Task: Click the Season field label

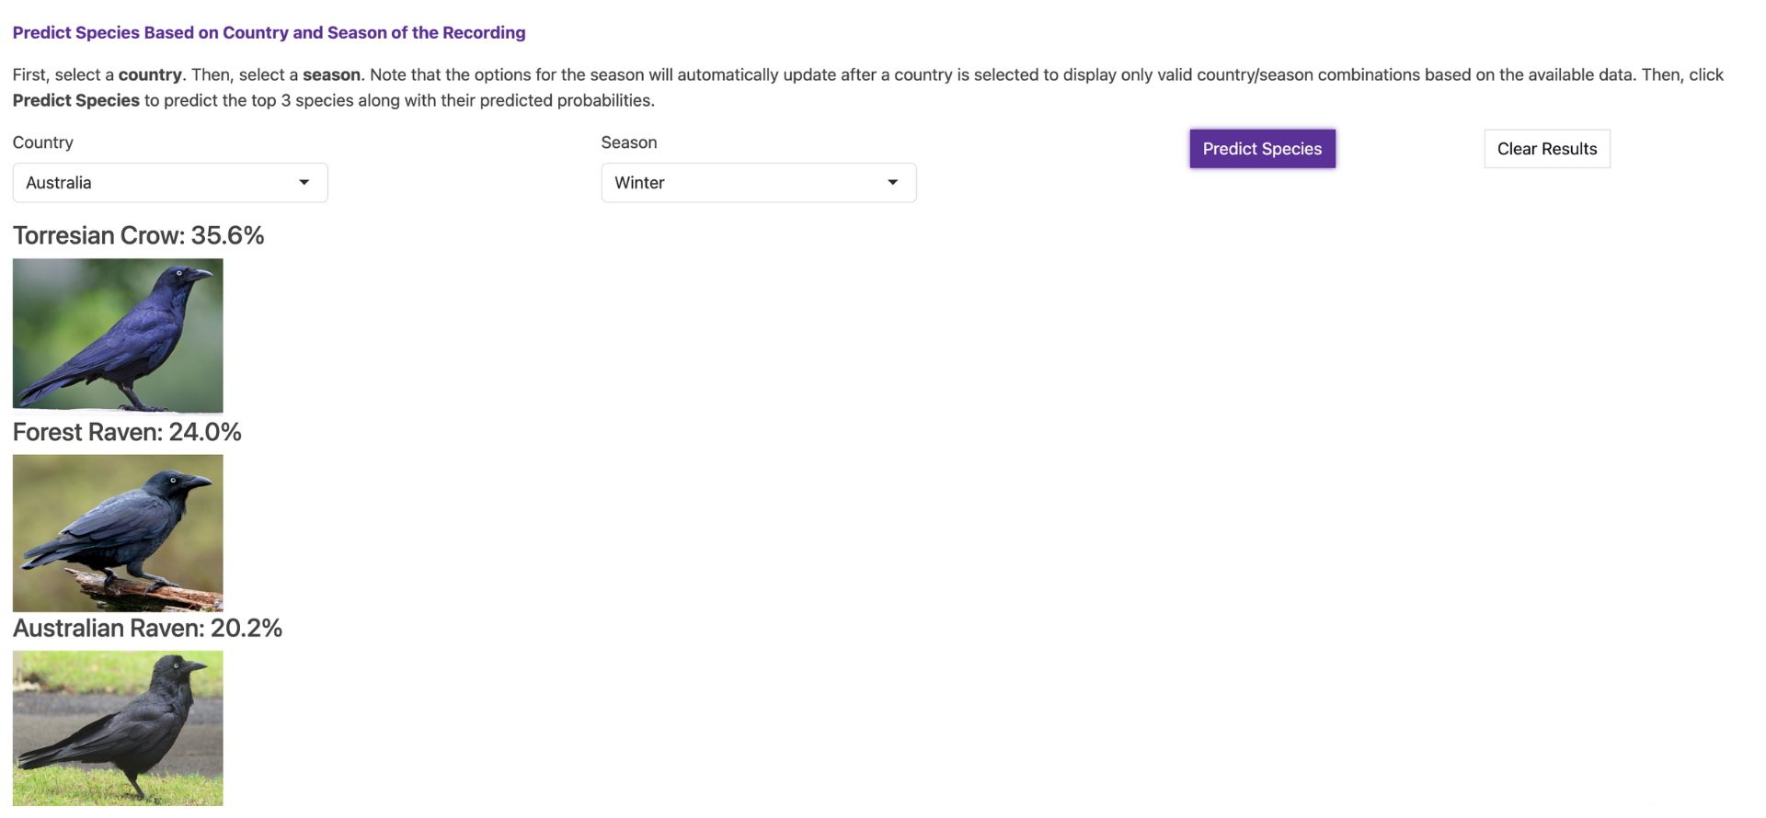Action: coord(629,142)
